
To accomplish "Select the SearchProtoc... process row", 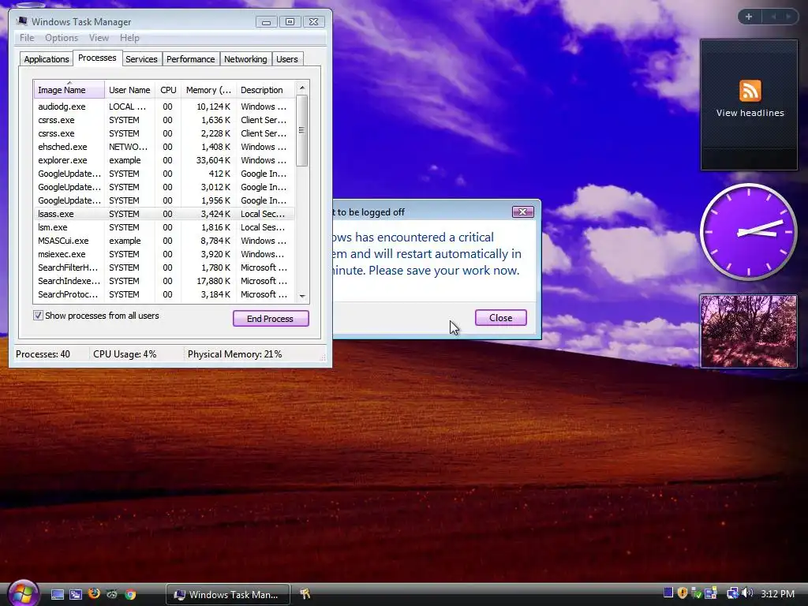I will click(164, 294).
